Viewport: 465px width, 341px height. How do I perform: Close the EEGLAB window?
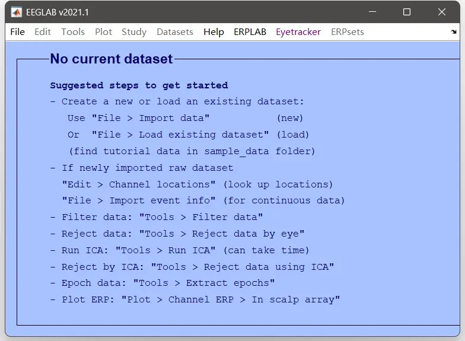pyautogui.click(x=442, y=12)
